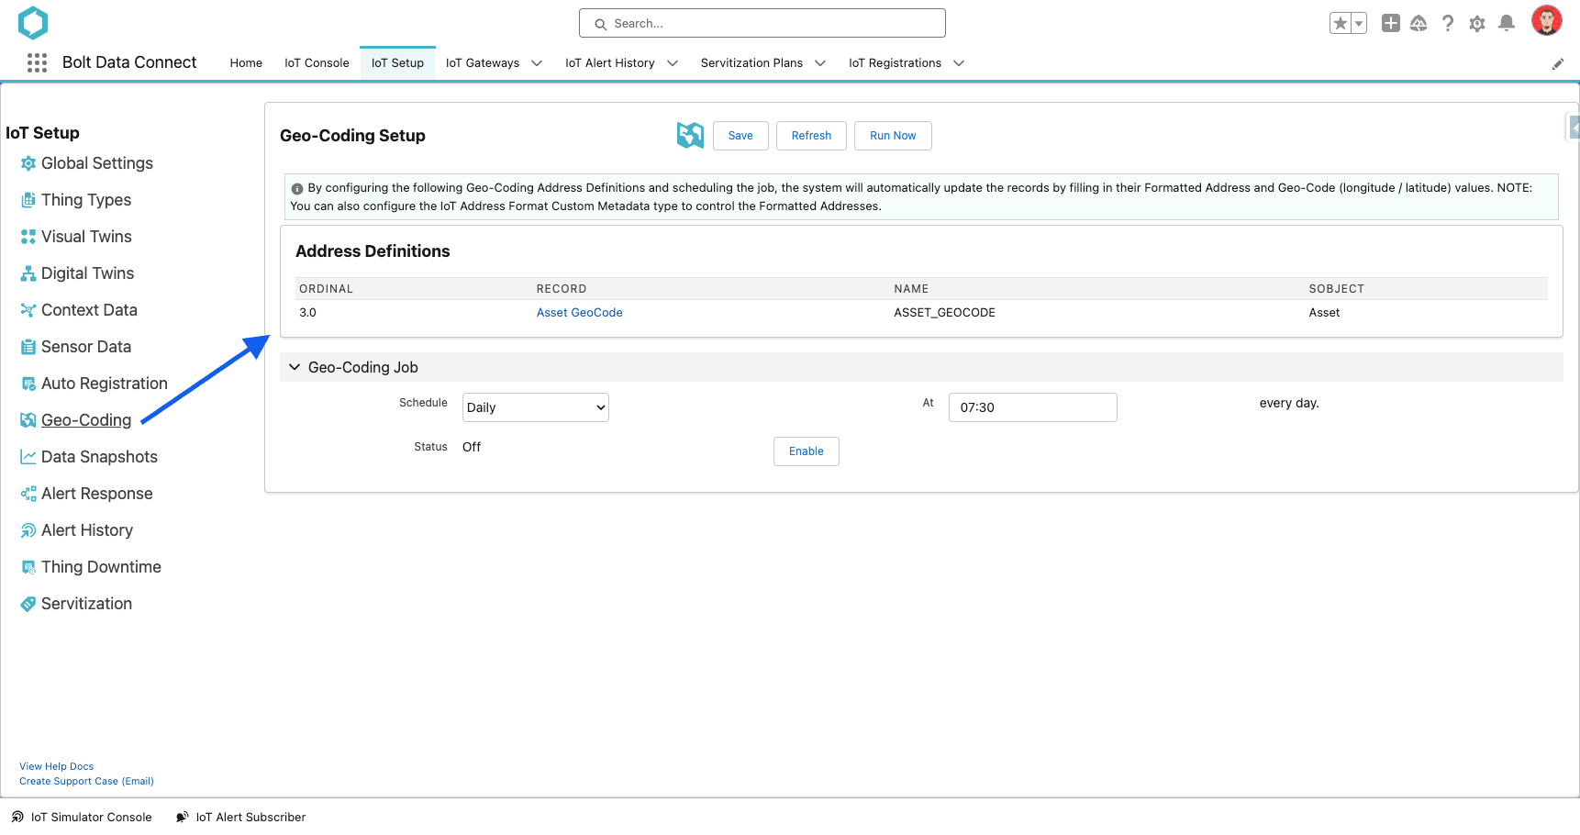The height and width of the screenshot is (835, 1580).
Task: Select the IoT Setup tab
Action: click(x=397, y=63)
